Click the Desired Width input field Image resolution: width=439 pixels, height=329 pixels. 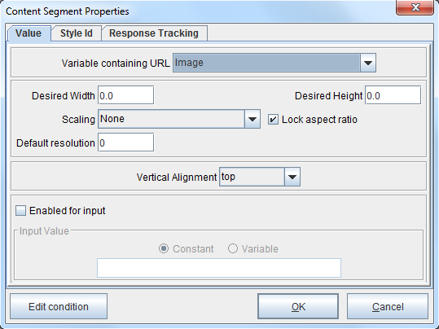click(125, 95)
